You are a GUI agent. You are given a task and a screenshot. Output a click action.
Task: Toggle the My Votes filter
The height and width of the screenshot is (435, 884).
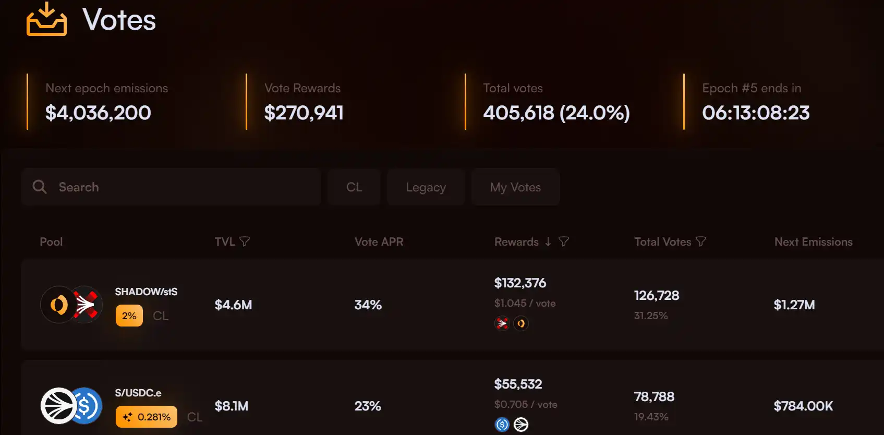coord(515,187)
